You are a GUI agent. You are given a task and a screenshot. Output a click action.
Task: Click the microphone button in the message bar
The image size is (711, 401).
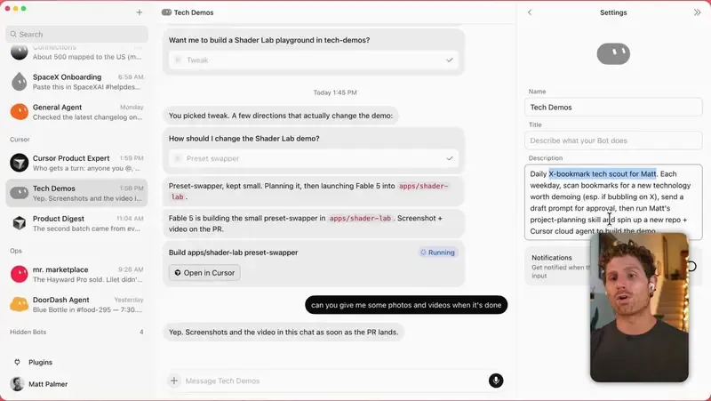496,381
